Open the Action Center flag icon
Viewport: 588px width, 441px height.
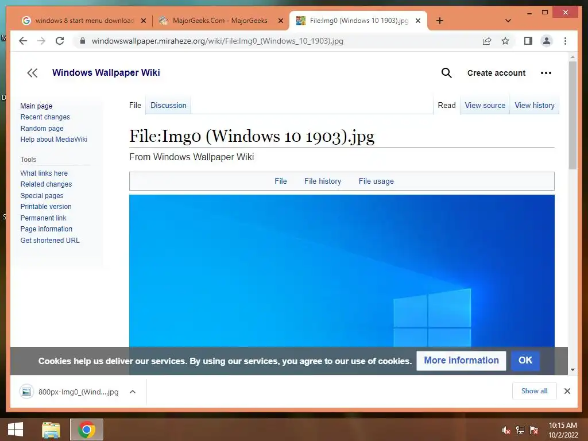(x=534, y=430)
